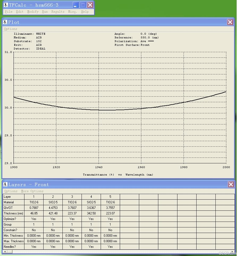Click thickness value 223.37

tap(72, 213)
